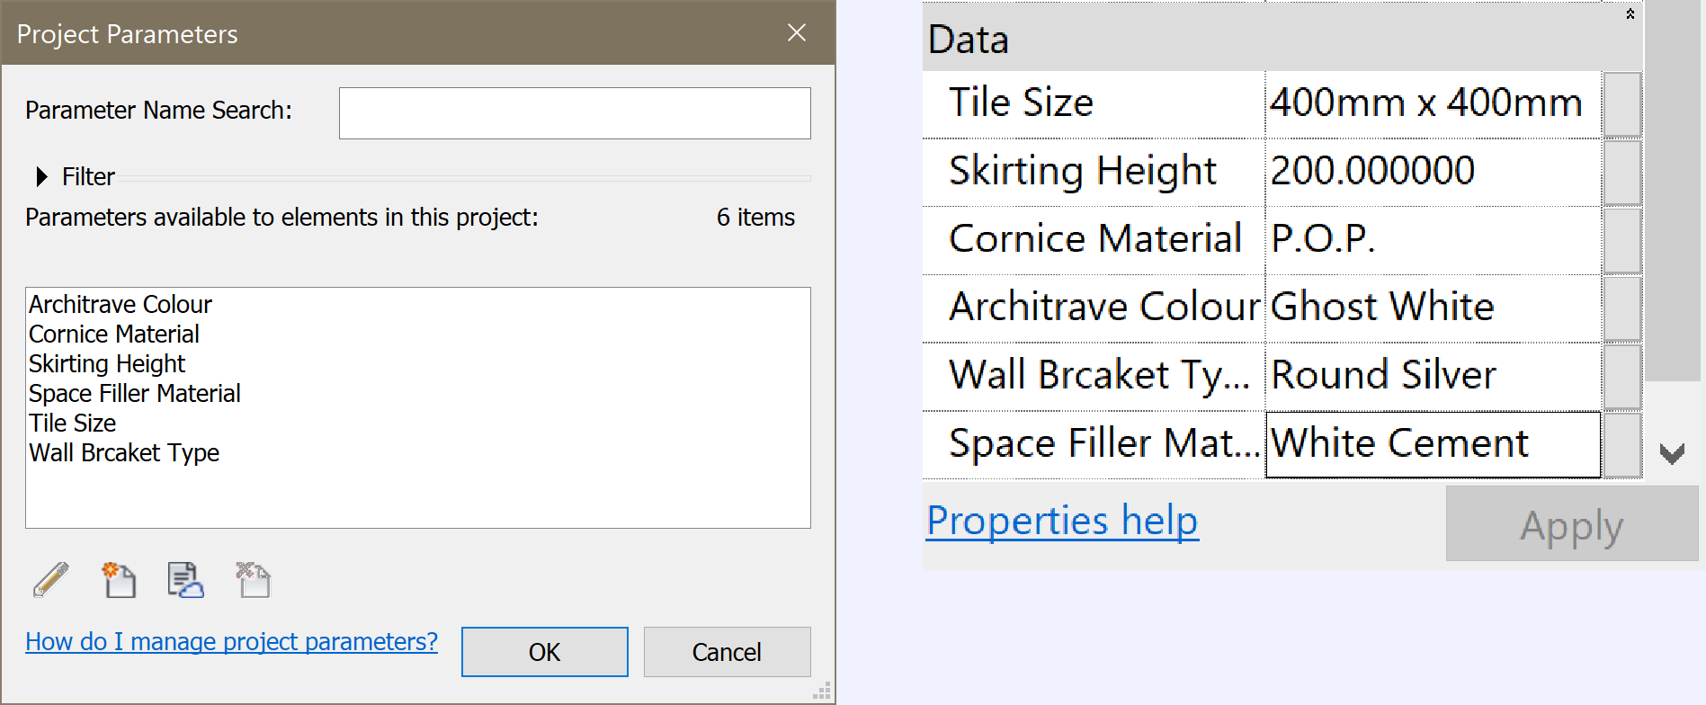This screenshot has height=705, width=1706.
Task: Close the Project Parameters dialog
Action: [x=796, y=33]
